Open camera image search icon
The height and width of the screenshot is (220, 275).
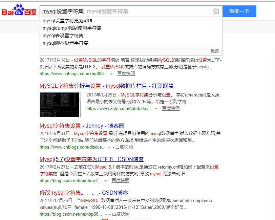coord(215,12)
